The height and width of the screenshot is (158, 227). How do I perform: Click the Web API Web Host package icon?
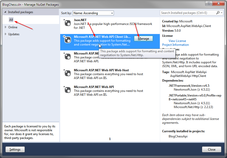(x=67, y=73)
